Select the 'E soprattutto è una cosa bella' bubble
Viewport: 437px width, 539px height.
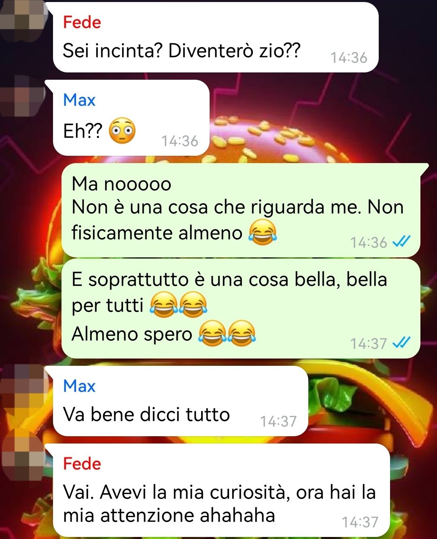coord(241,309)
